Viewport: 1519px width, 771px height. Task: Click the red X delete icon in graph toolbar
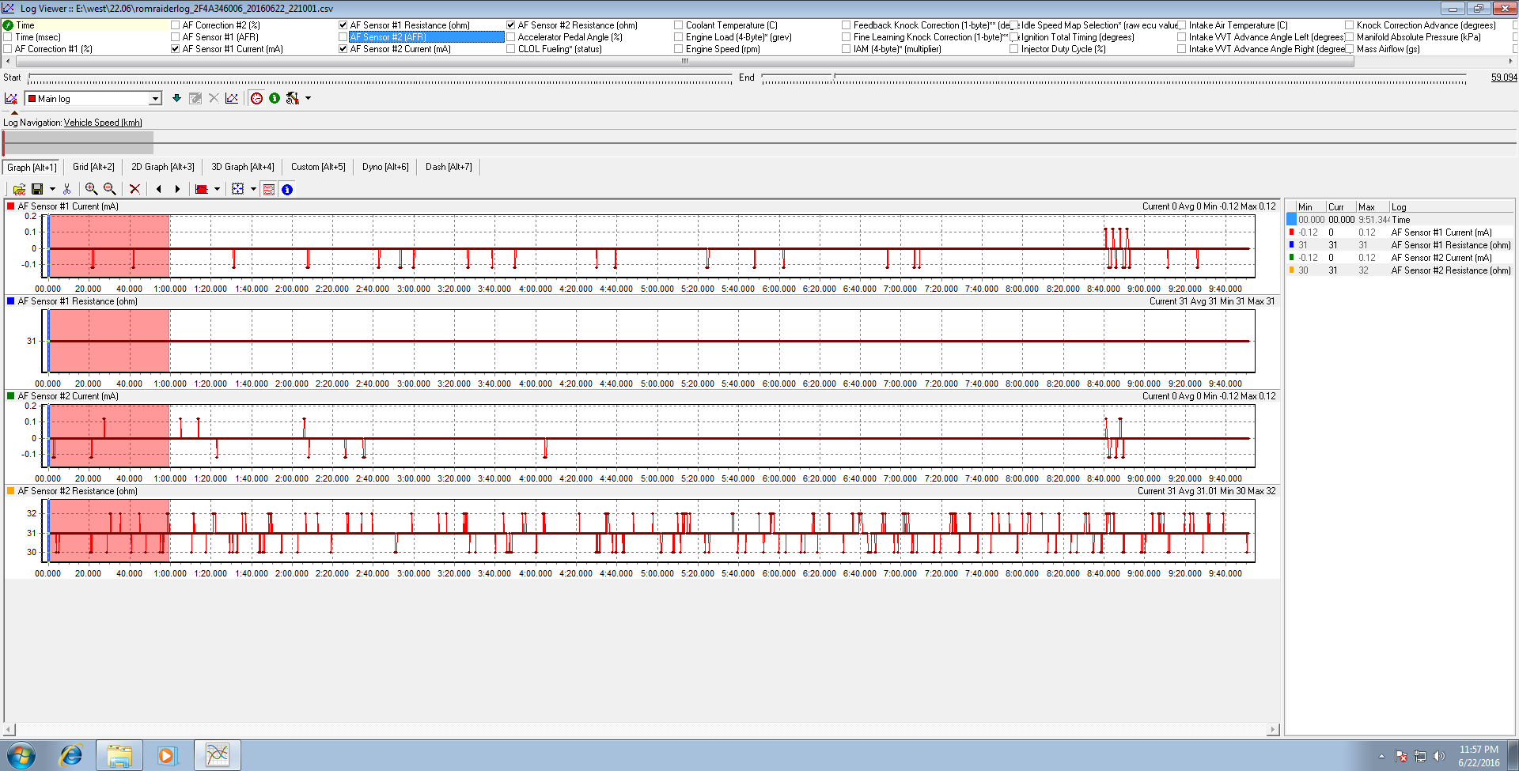tap(134, 189)
